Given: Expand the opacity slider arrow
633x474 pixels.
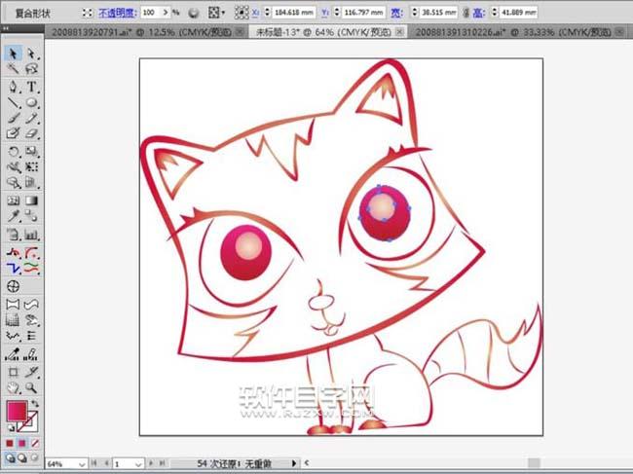Looking at the screenshot, I should pos(166,13).
